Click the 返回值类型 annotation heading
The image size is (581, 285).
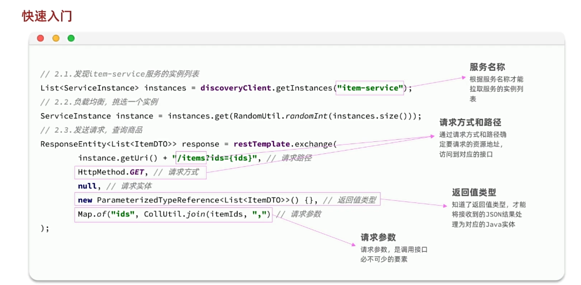pyautogui.click(x=474, y=193)
